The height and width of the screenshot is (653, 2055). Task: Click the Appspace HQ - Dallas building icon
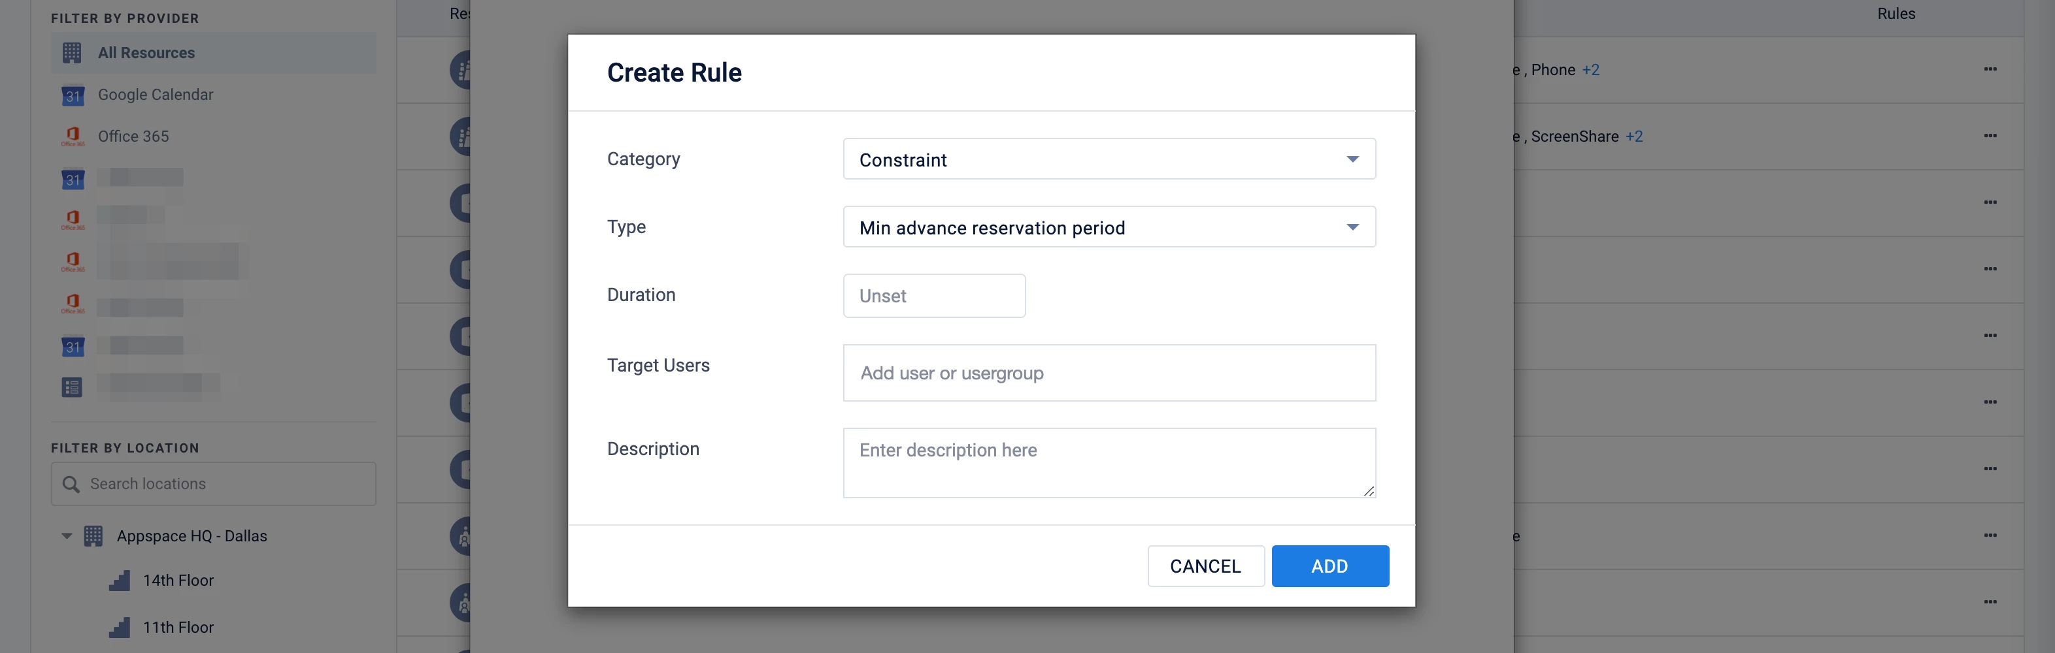[x=93, y=536]
